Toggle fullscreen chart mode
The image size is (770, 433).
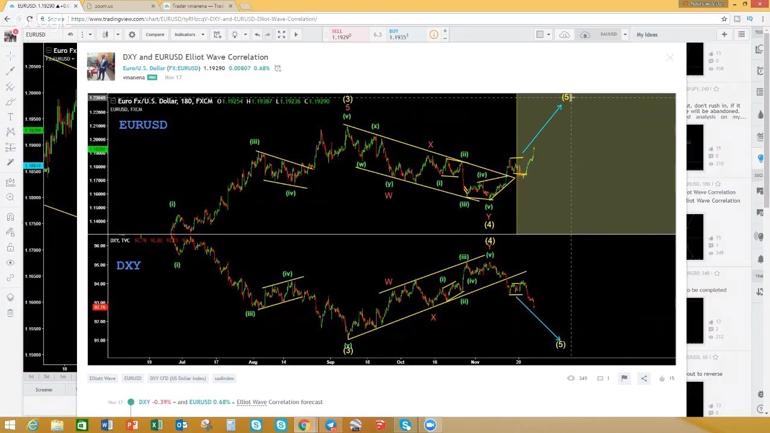(x=282, y=34)
